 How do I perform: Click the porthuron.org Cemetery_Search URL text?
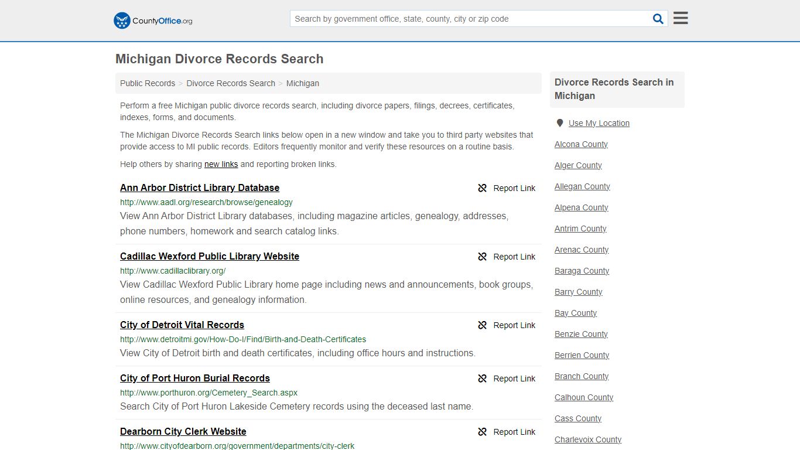[x=209, y=393]
